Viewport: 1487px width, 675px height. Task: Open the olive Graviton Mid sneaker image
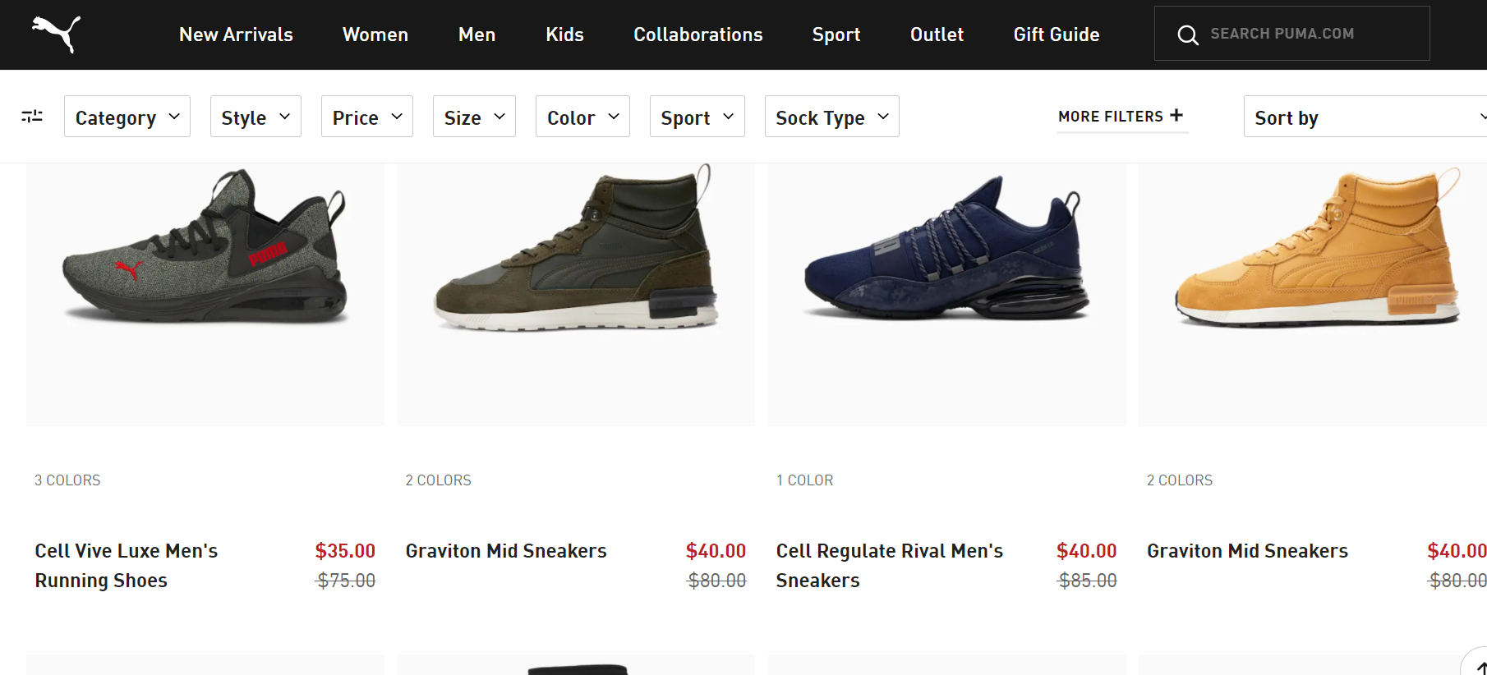point(575,255)
